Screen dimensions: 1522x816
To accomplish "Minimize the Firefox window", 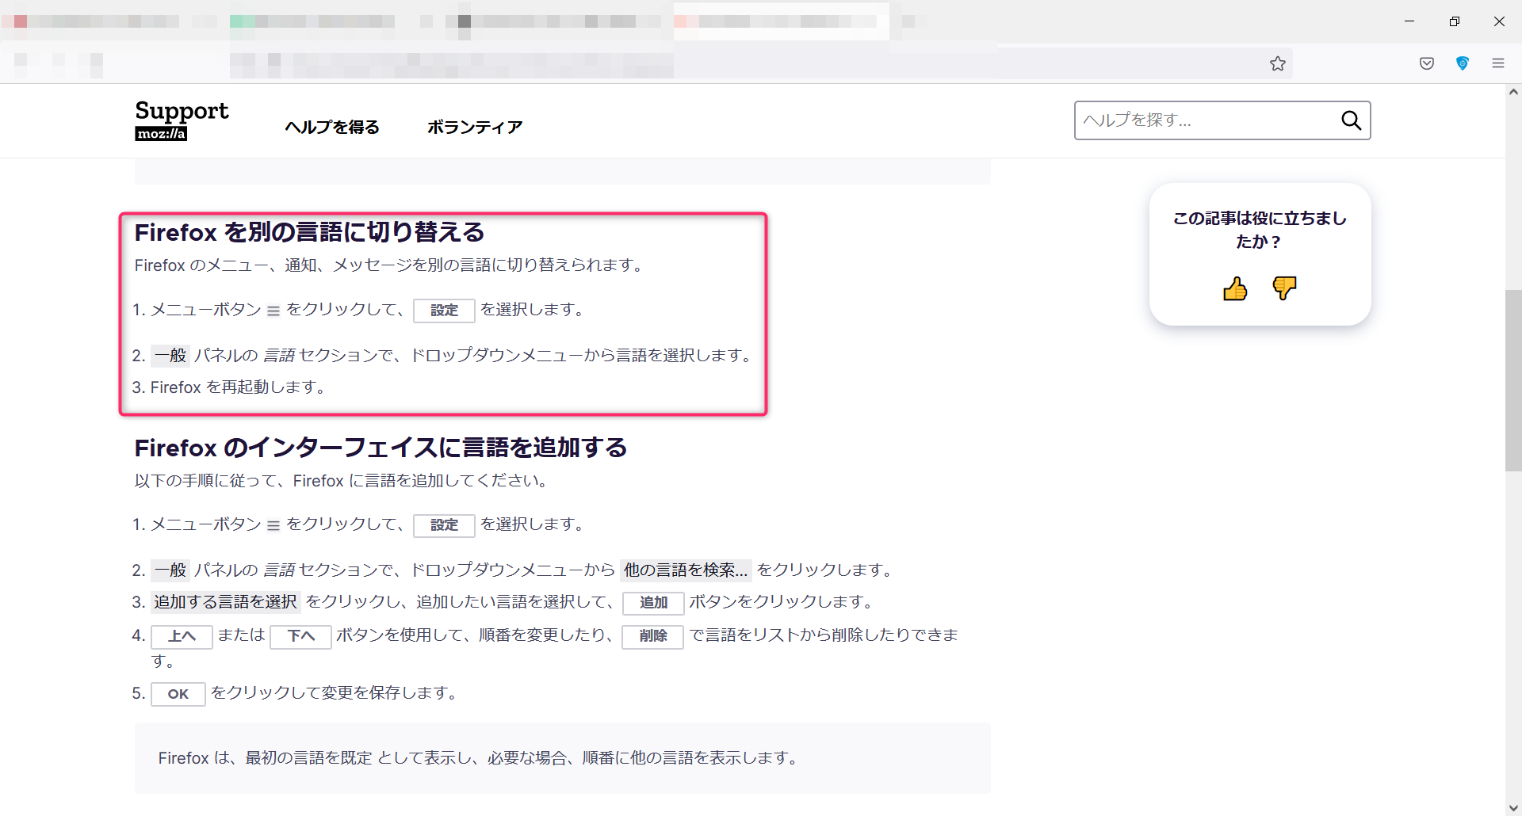I will [x=1409, y=21].
